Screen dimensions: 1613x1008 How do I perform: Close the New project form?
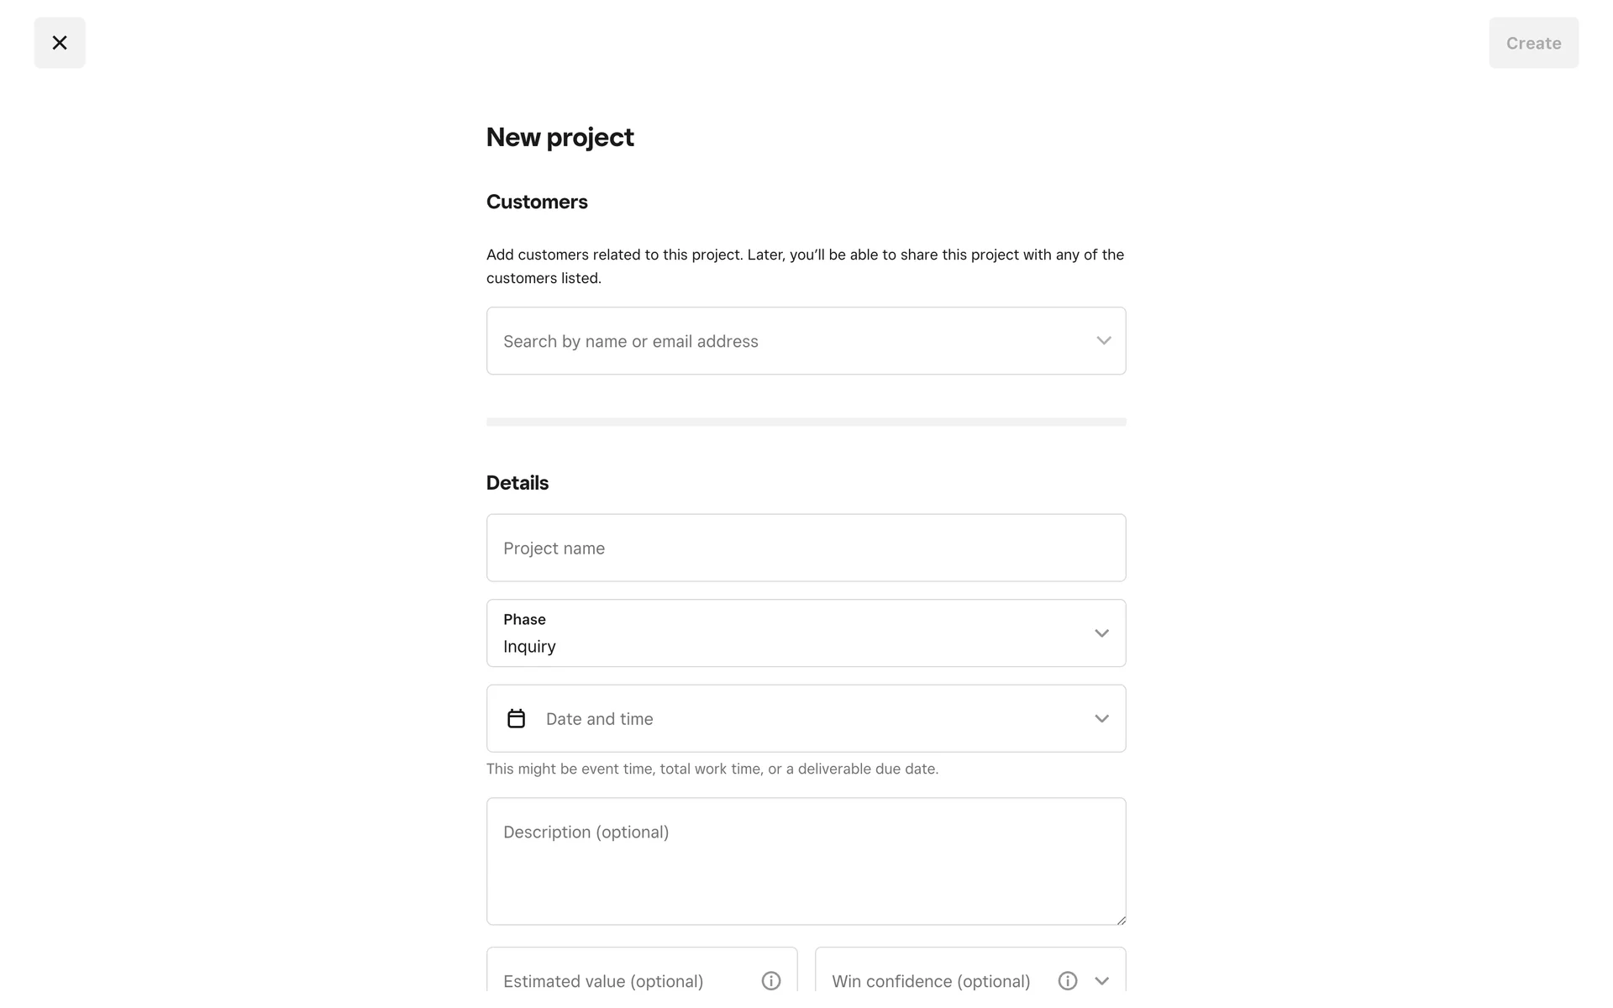click(x=60, y=43)
